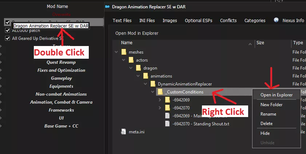Select the All Geared Up Derivative SE mod
This screenshot has width=306, height=154.
(38, 38)
